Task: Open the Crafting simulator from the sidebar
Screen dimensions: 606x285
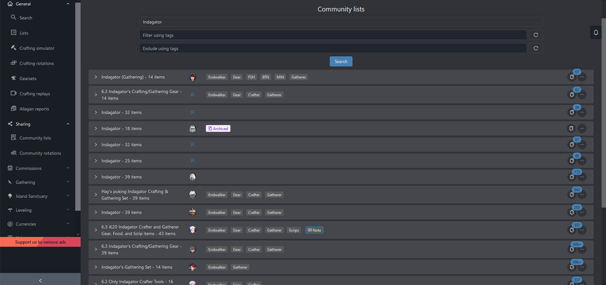Action: click(37, 48)
